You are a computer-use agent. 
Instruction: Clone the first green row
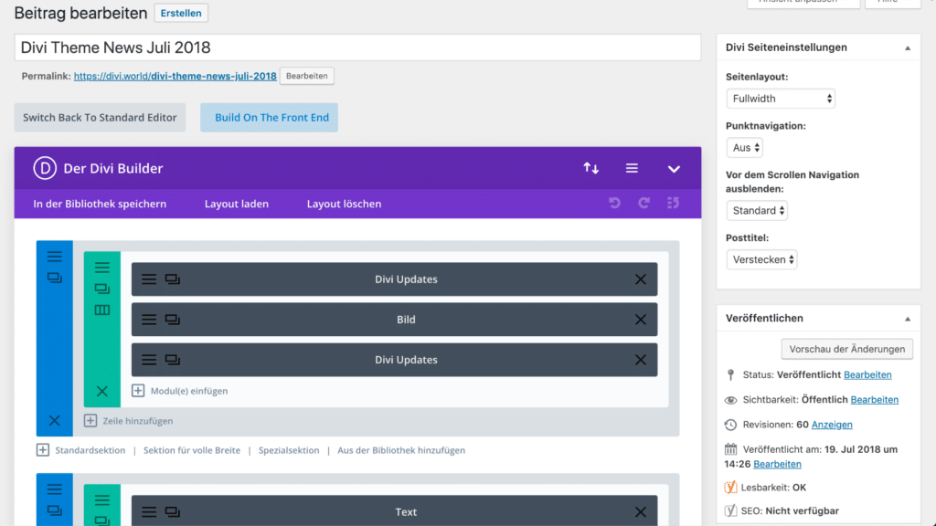point(102,289)
